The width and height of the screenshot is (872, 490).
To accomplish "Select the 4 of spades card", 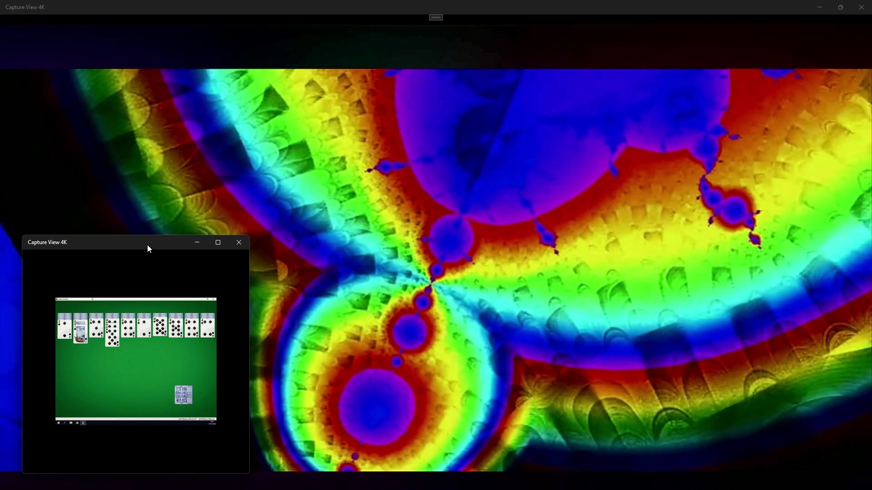I will pos(208,328).
